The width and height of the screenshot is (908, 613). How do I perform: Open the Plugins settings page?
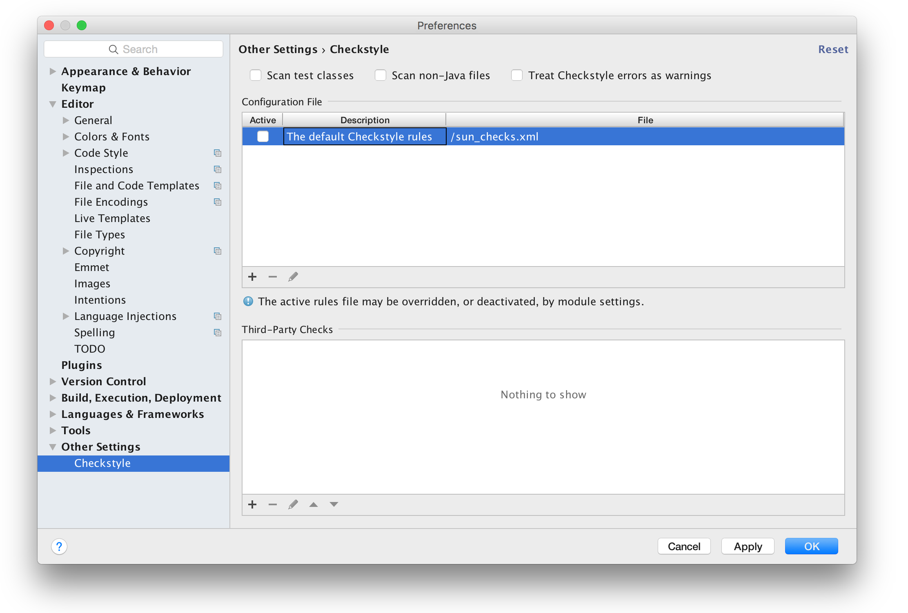tap(82, 365)
